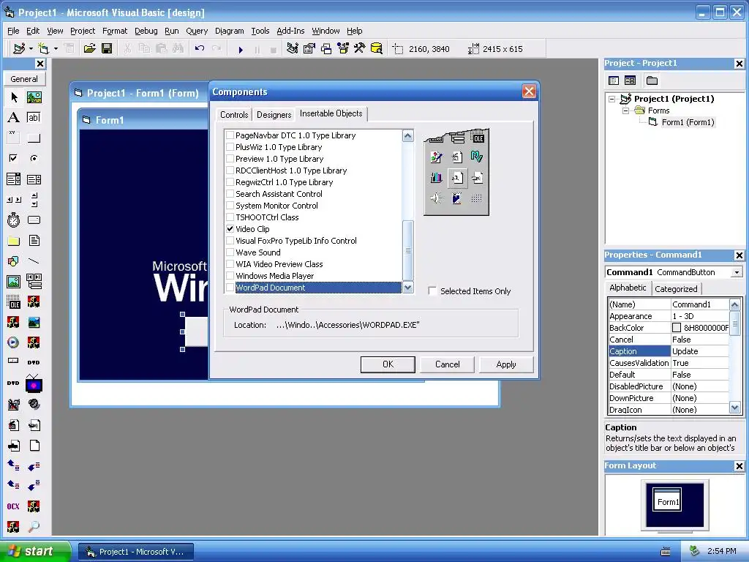
Task: Open the Properties Window toolbar icon
Action: click(x=309, y=49)
